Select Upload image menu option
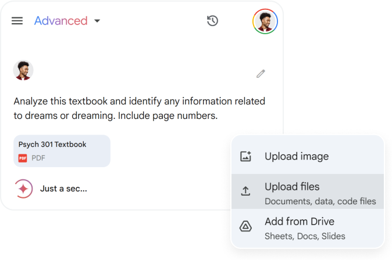392x260 pixels. pyautogui.click(x=308, y=157)
